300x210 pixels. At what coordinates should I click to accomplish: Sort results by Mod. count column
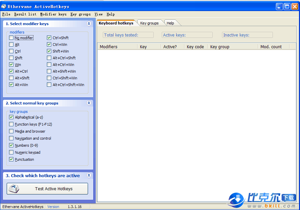[x=274, y=47]
